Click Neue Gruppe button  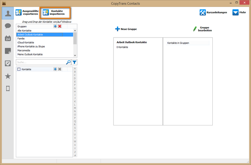point(126,29)
